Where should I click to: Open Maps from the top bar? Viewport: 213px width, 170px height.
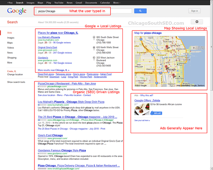[40, 2]
